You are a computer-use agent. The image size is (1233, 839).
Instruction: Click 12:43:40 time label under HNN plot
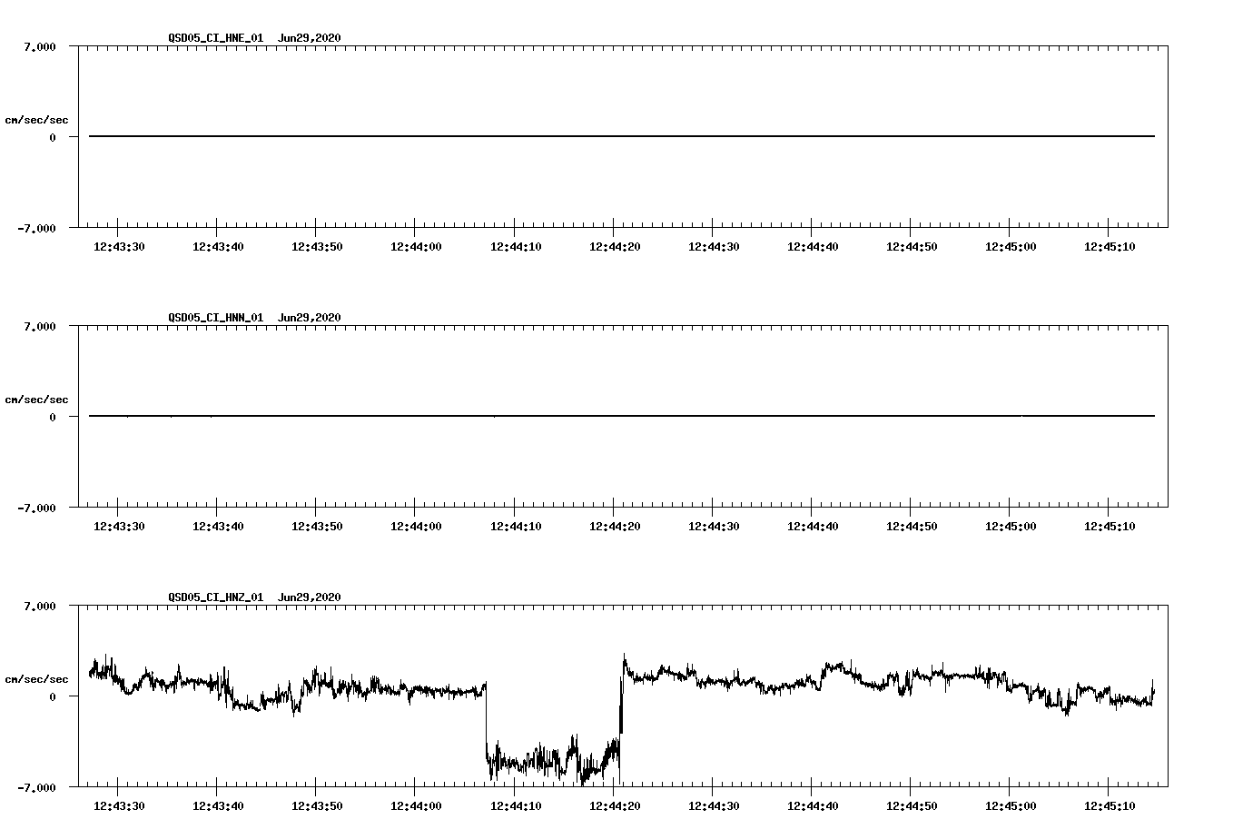(218, 527)
